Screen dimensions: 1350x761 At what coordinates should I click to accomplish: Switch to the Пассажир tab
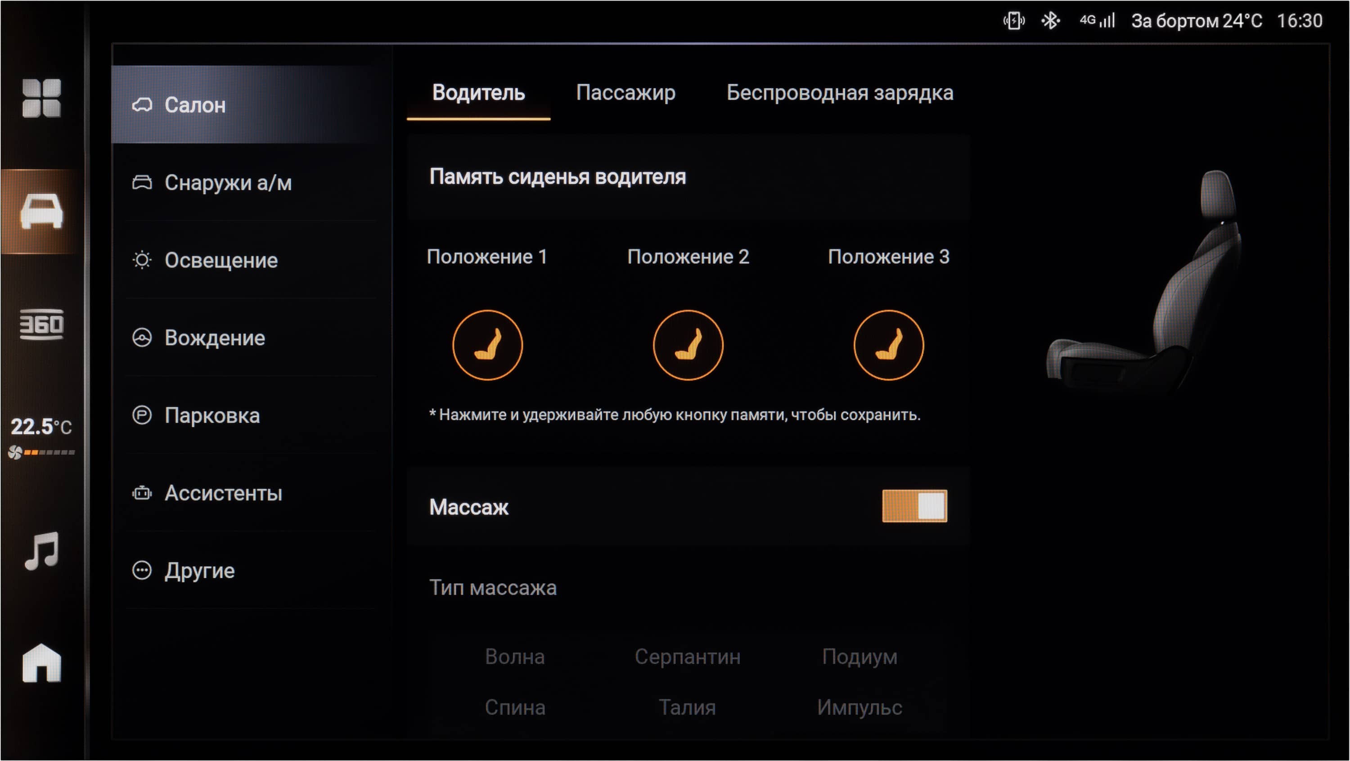pos(626,93)
